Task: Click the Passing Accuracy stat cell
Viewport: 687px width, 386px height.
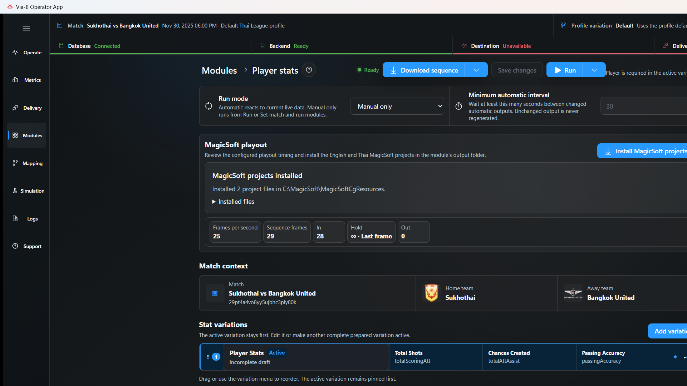Action: click(x=622, y=357)
